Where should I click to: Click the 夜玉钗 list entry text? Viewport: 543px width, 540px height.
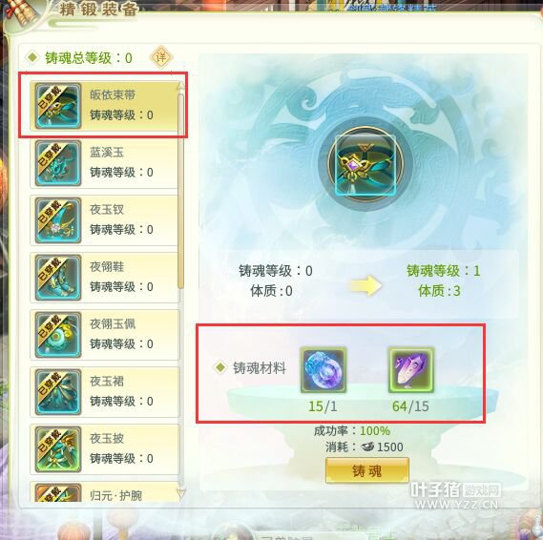click(107, 210)
